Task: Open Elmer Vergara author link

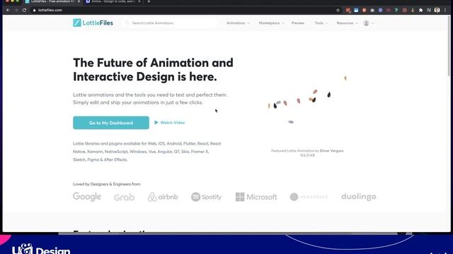Action: (x=332, y=150)
